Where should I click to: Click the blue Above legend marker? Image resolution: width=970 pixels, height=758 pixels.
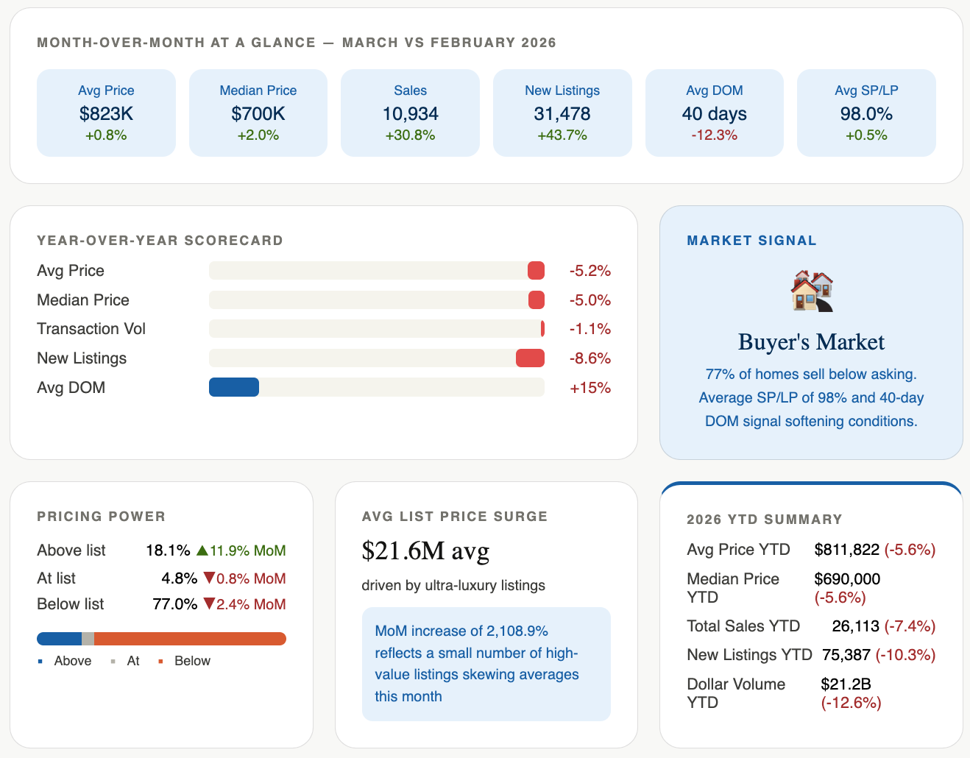[x=40, y=662]
